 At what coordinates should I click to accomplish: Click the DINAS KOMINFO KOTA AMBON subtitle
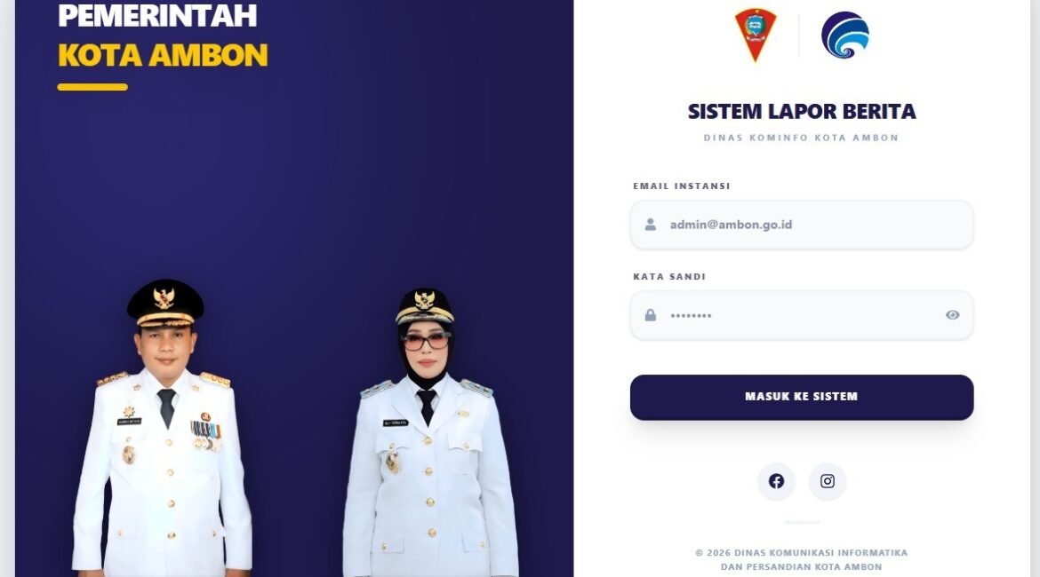click(801, 138)
